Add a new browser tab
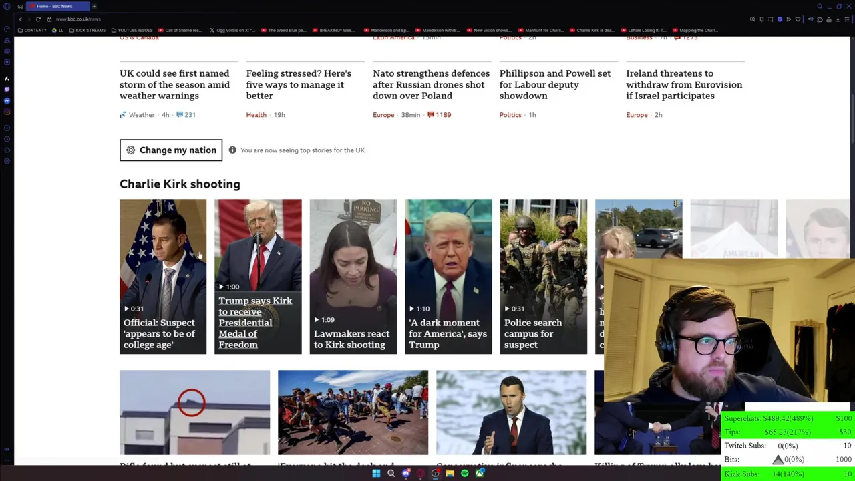Image resolution: width=855 pixels, height=481 pixels. point(94,6)
